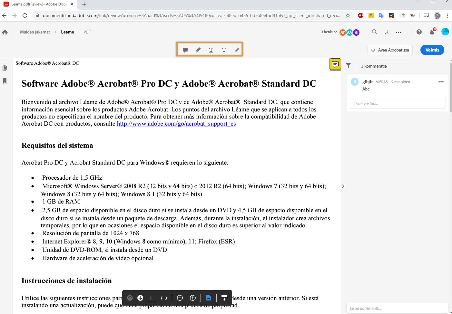The width and height of the screenshot is (452, 314).
Task: Open options menu for gfhjtr comment
Action: [441, 82]
